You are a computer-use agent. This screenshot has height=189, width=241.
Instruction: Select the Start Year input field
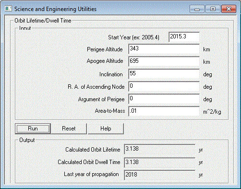pos(184,37)
